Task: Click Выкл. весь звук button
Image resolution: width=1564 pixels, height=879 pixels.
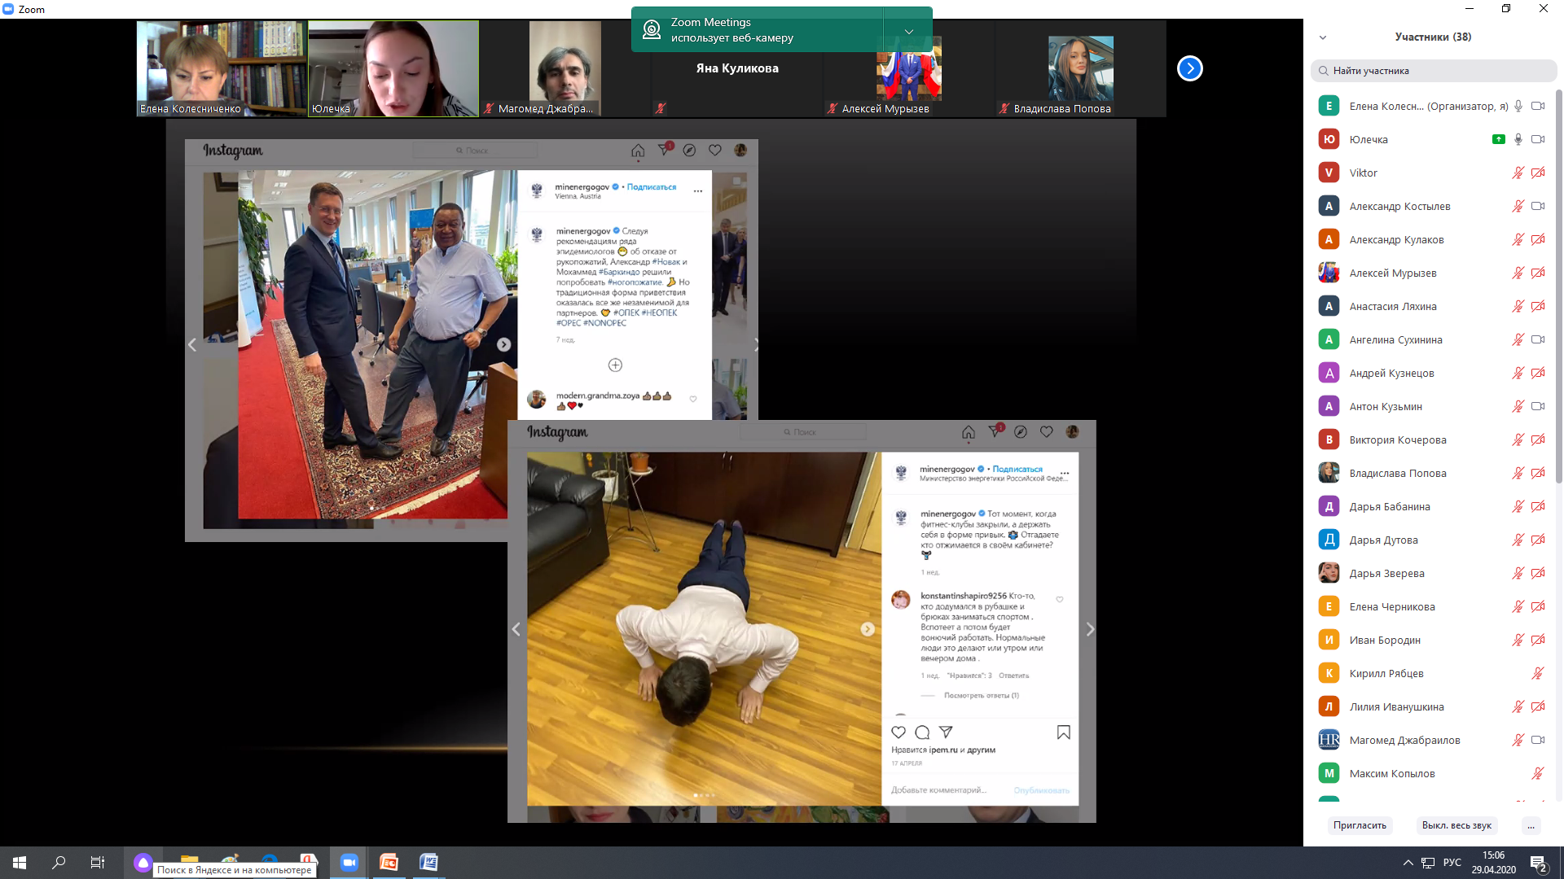Action: click(x=1456, y=825)
